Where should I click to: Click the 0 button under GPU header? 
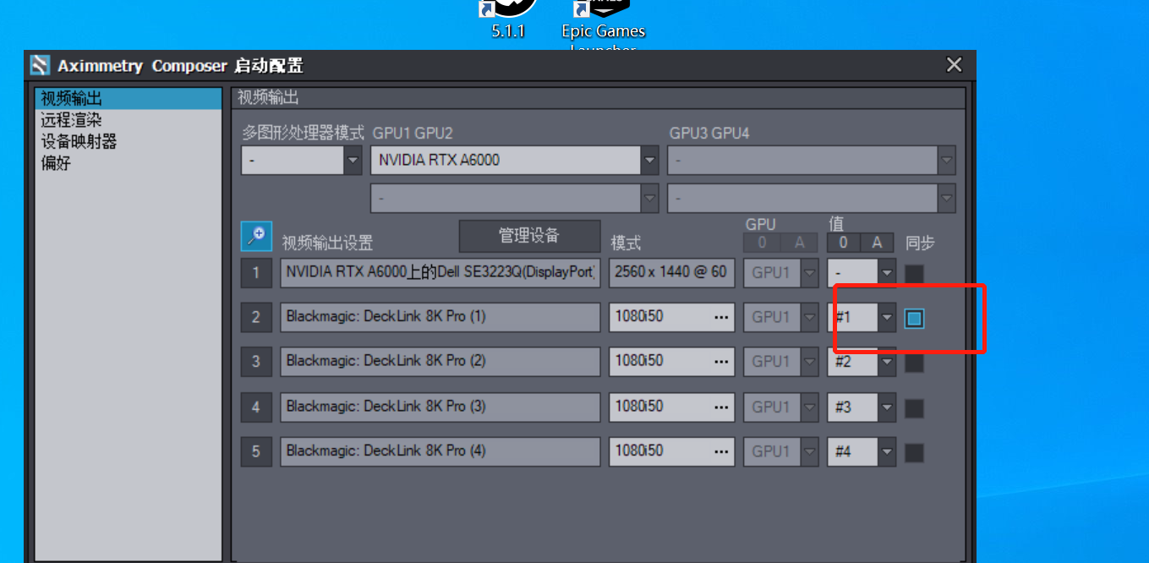[762, 243]
